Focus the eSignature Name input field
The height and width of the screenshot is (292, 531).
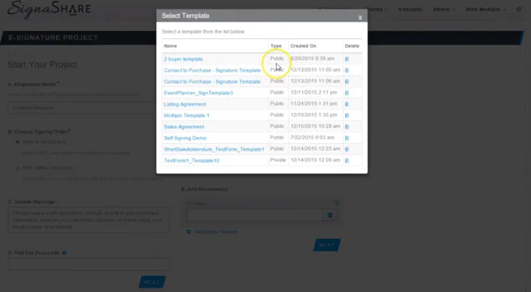point(81,108)
